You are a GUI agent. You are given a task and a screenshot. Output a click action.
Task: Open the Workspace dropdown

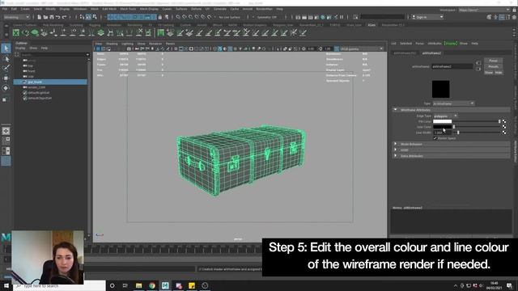[x=484, y=10]
